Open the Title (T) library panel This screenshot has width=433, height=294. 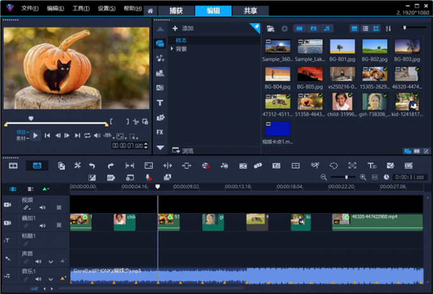tap(160, 103)
